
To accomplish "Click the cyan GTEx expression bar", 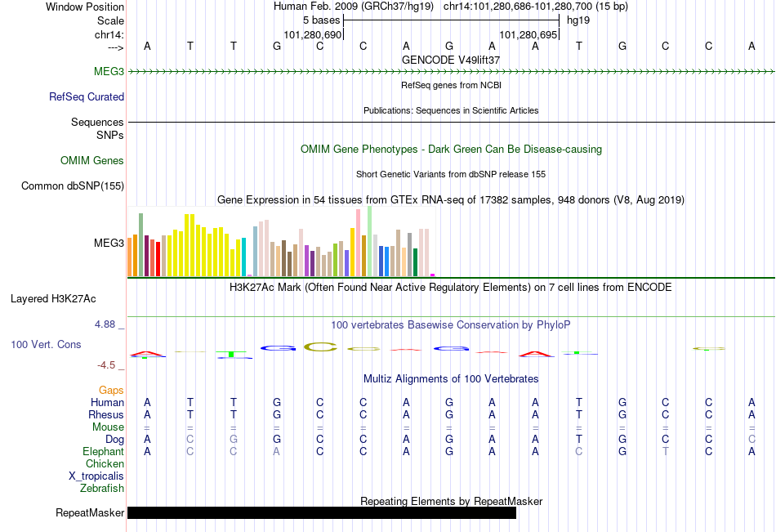I will [x=243, y=257].
